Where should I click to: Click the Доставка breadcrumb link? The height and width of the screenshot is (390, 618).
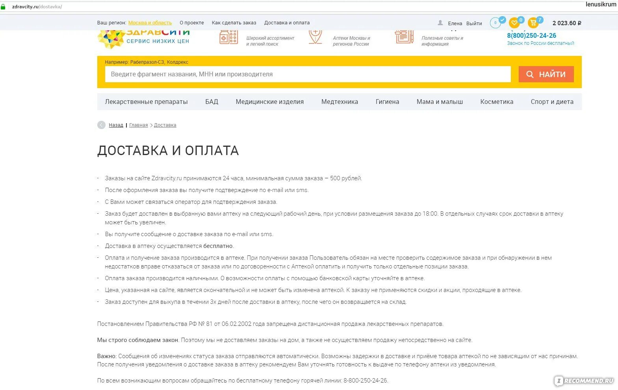click(x=165, y=125)
